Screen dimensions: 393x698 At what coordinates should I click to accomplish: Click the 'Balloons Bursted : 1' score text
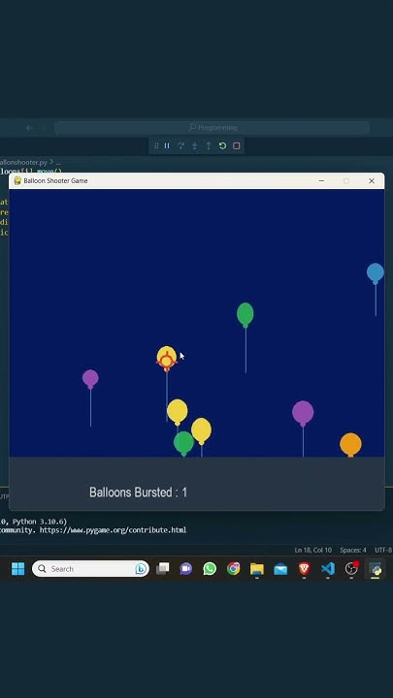click(x=138, y=492)
